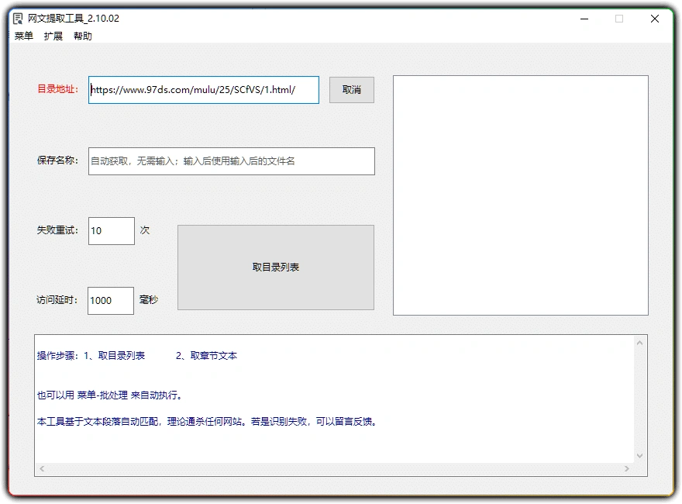
Task: Click the 失败重试 label
Action: (x=58, y=230)
